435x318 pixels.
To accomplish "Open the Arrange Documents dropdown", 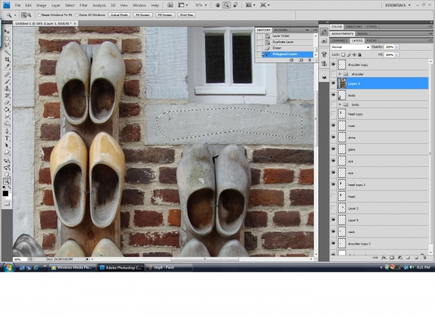I will pyautogui.click(x=250, y=5).
